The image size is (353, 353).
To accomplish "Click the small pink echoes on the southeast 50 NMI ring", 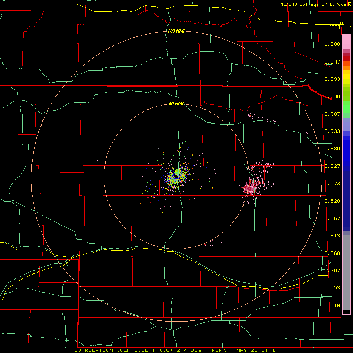I will tap(211, 243).
